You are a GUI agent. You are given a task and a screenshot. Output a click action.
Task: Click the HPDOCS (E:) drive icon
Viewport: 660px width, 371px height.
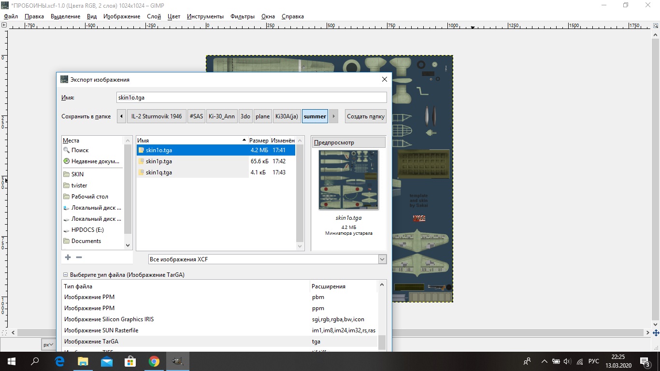[x=67, y=230]
